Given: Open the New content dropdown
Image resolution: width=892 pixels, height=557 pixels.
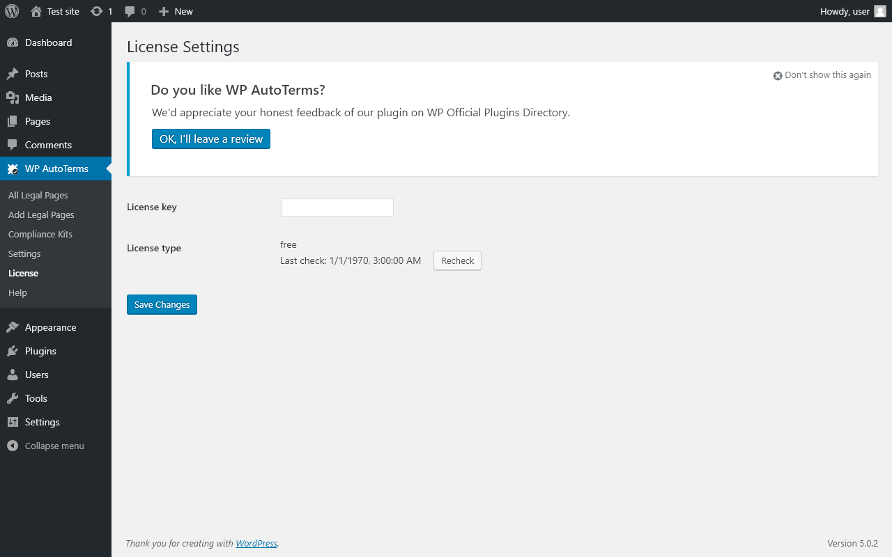Looking at the screenshot, I should pos(176,11).
